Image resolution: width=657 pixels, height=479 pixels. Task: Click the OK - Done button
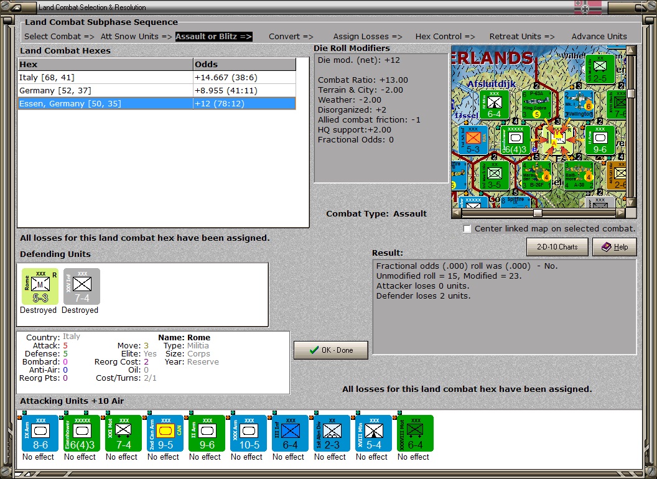pos(331,350)
